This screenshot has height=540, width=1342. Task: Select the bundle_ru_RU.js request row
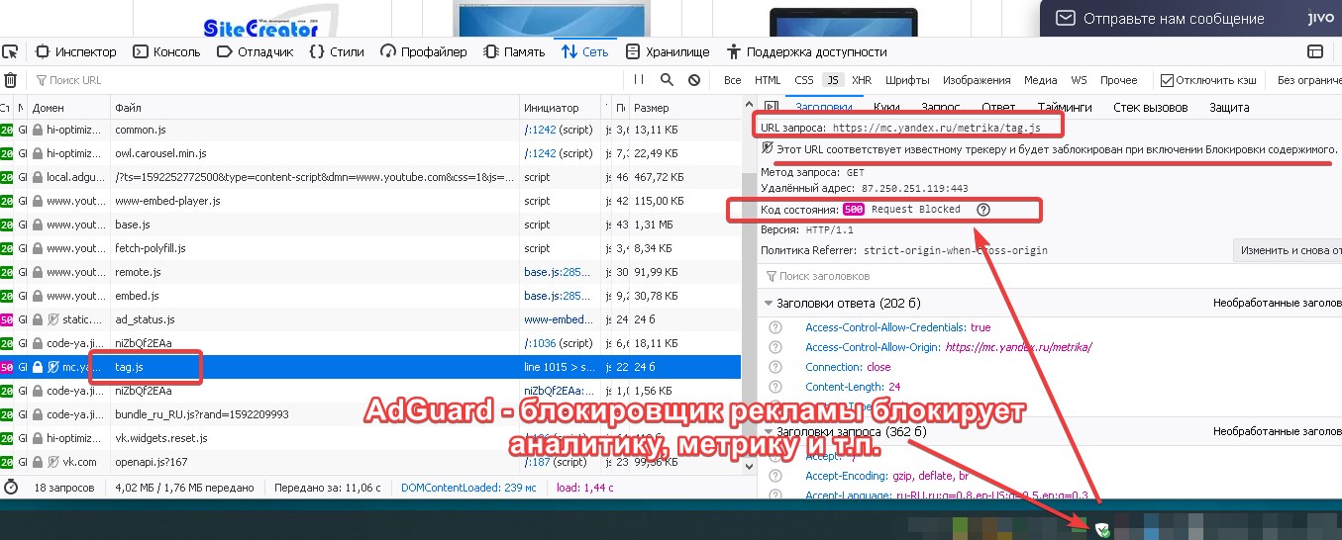(x=370, y=414)
